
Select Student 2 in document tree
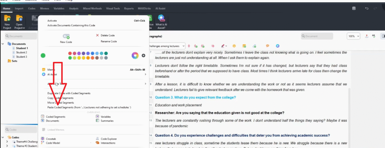tap(21, 52)
